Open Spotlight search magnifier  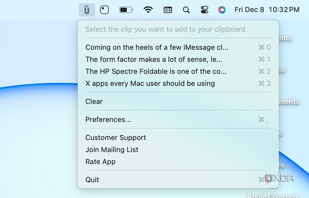(x=186, y=10)
